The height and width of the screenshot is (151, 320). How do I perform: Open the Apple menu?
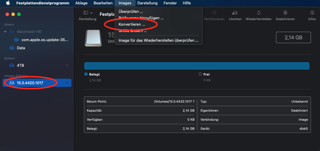[x=8, y=3]
